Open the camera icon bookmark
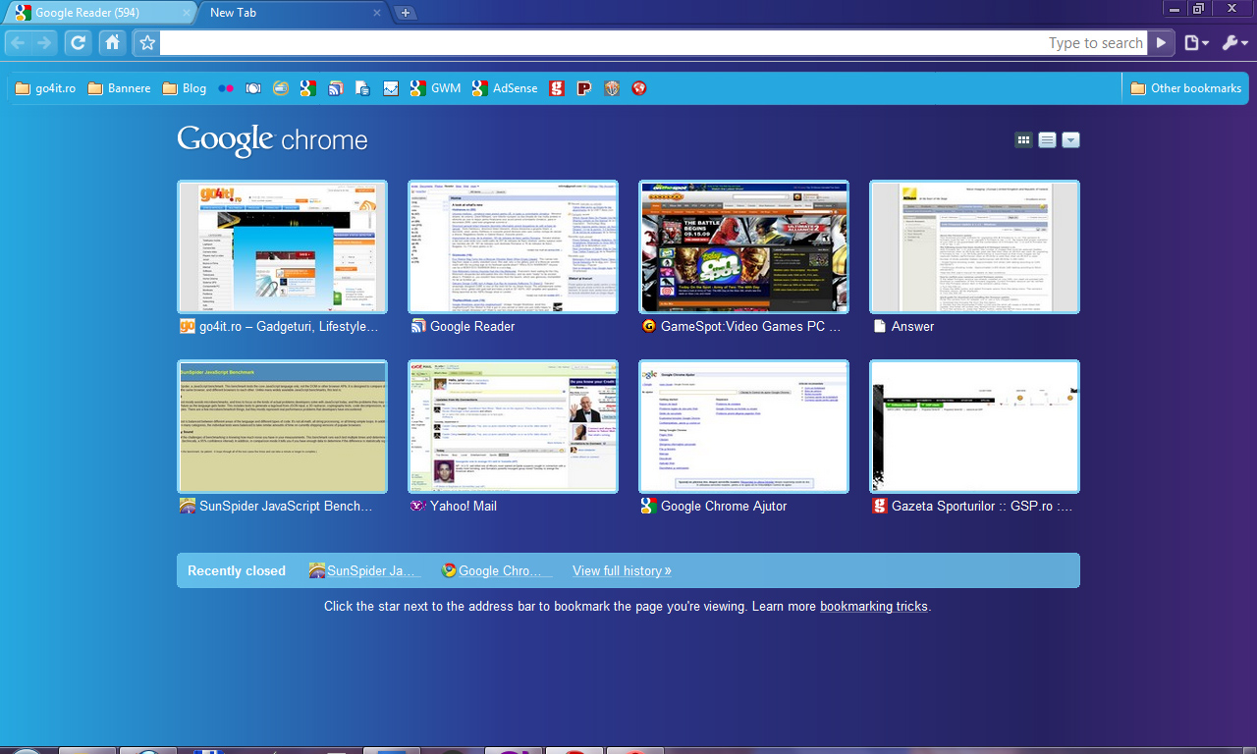1257x754 pixels. 253,88
